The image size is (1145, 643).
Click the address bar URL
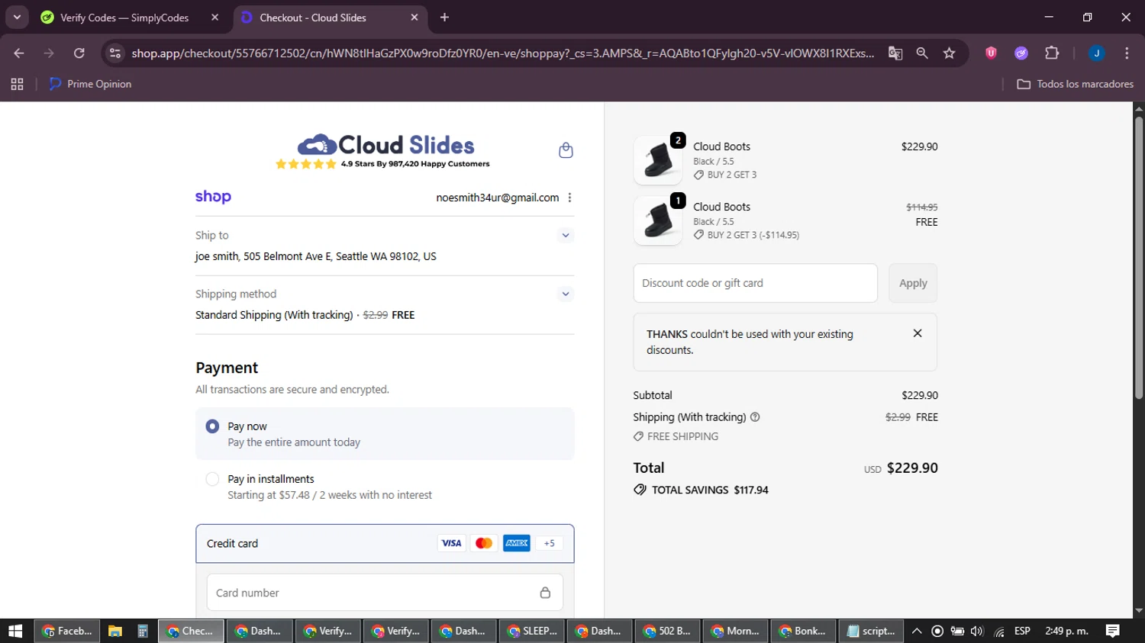pyautogui.click(x=502, y=53)
